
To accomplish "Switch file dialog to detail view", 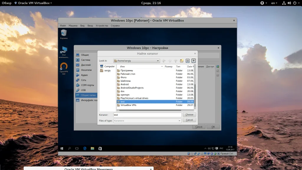I will coord(193,61).
